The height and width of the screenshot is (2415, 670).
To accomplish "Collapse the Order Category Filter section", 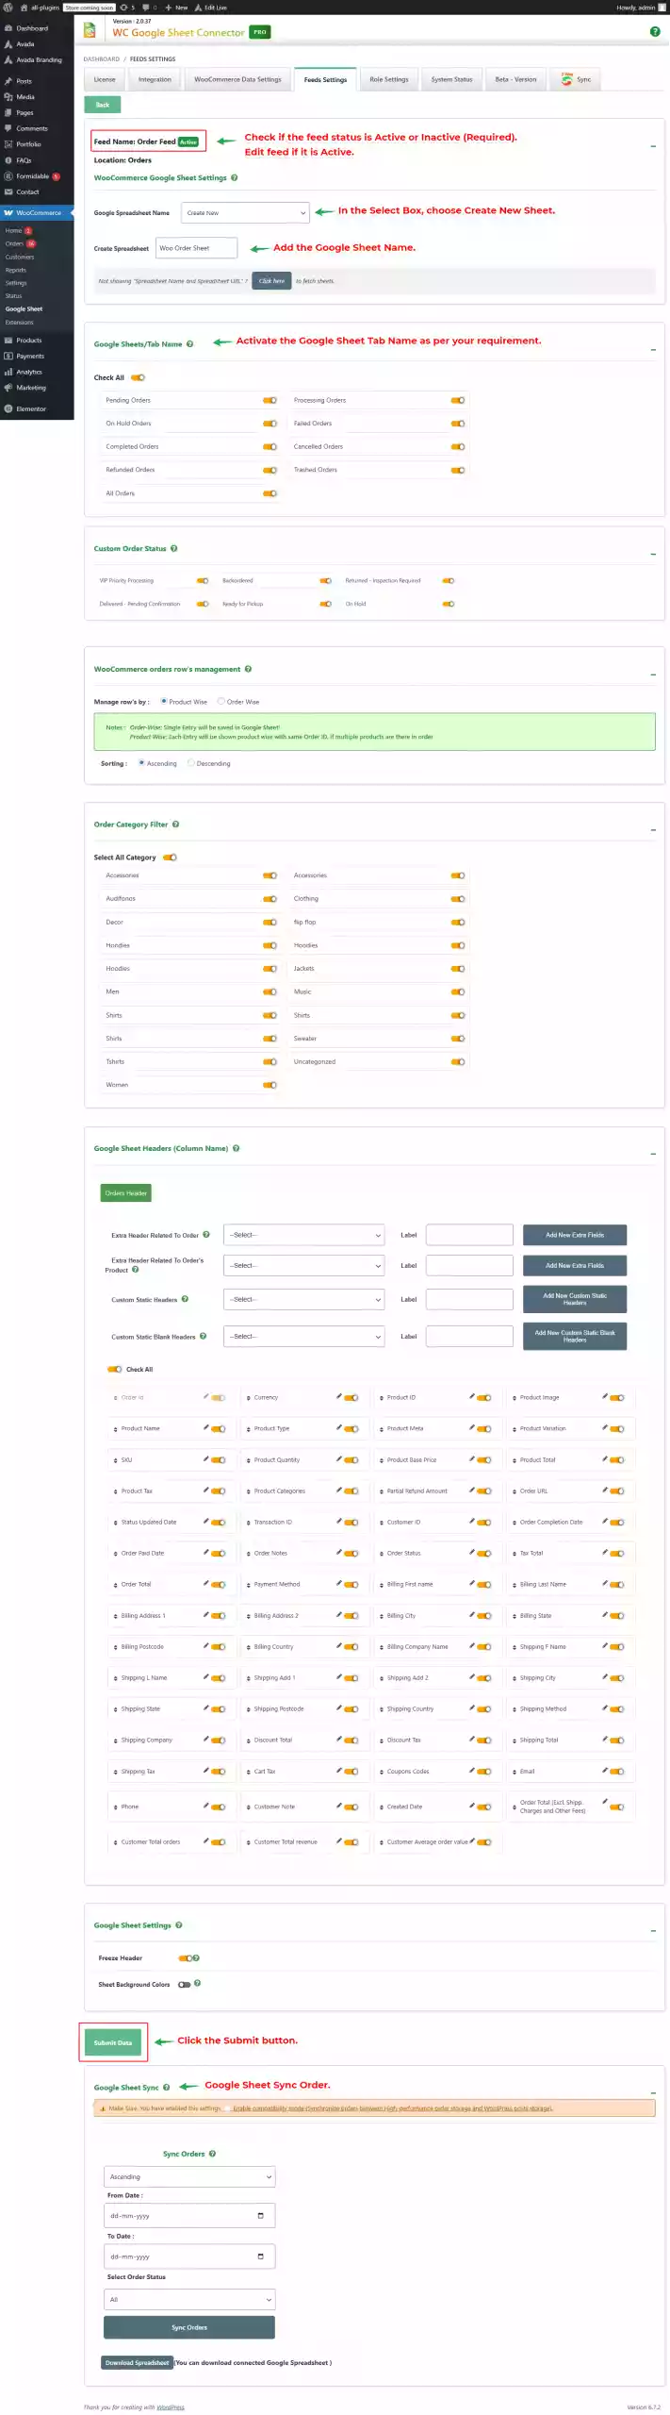I will [653, 830].
